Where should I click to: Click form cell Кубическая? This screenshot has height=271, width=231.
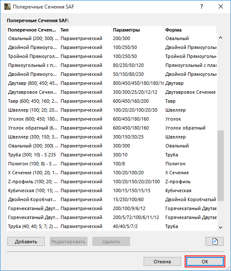[178, 190]
